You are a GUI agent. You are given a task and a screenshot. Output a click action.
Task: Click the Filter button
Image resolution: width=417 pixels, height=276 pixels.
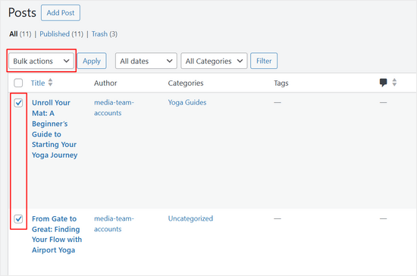pos(264,61)
